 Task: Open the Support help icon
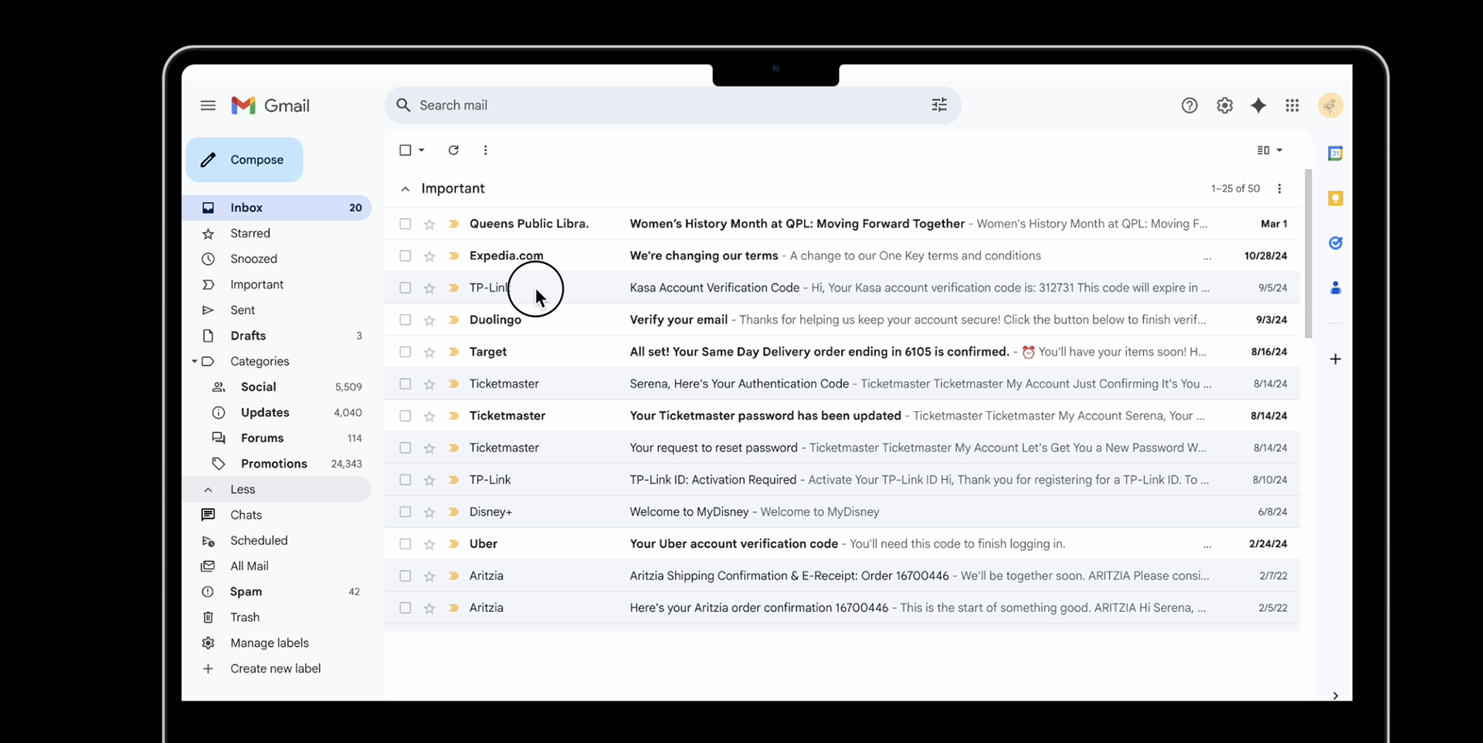(x=1189, y=106)
